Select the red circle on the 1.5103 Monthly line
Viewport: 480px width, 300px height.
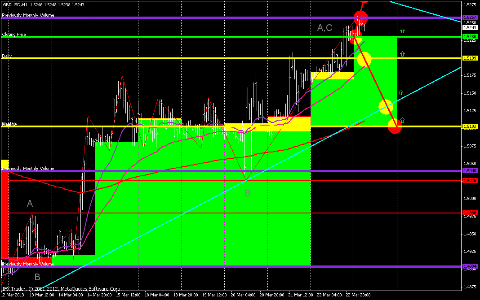(395, 126)
